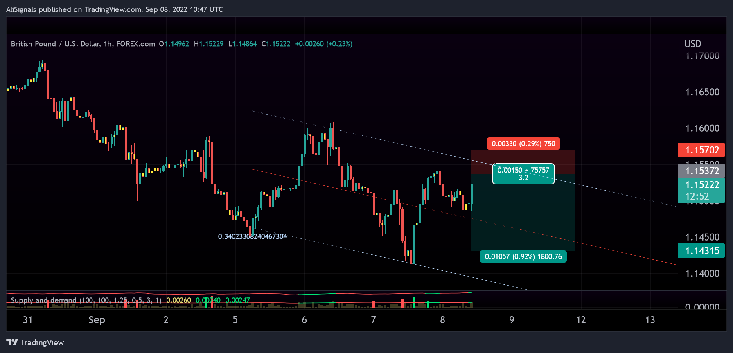
Task: Click the 0.00000 indicator axis label
Action: [702, 306]
